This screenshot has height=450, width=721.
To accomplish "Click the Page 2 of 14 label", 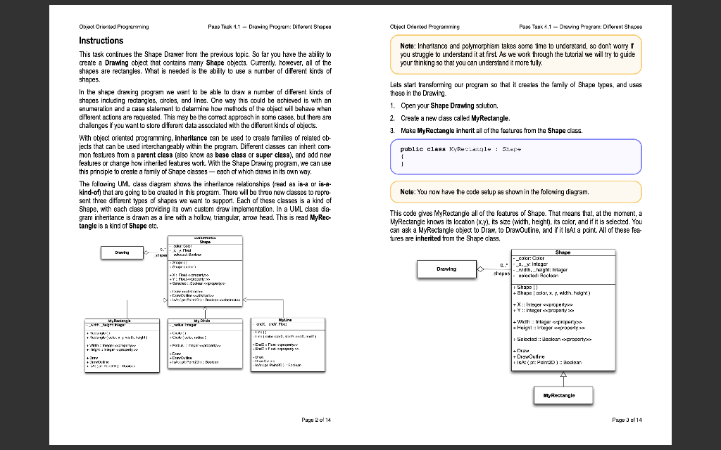I will [315, 419].
